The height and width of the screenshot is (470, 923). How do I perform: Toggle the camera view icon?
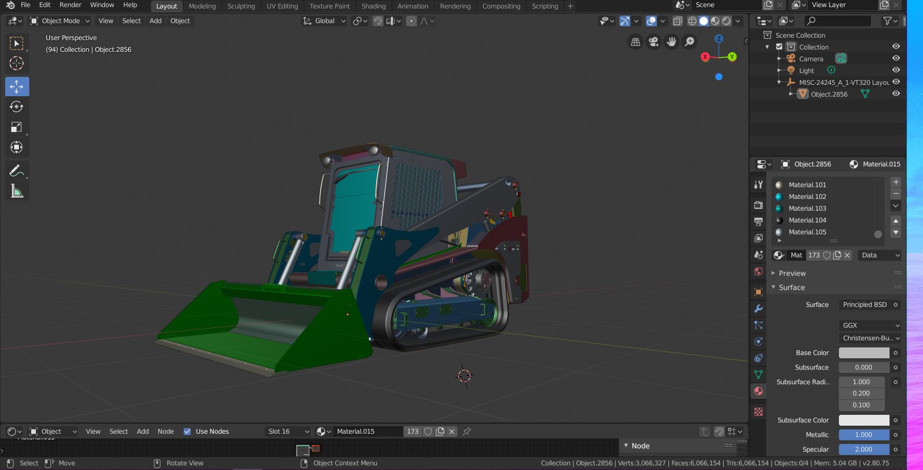click(653, 42)
